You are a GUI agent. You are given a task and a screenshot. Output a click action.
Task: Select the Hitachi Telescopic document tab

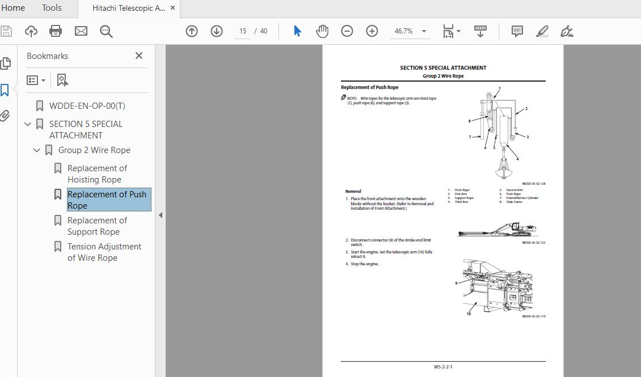tap(128, 8)
